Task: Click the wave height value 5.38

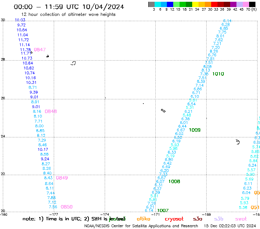Action: [x=243, y=208]
